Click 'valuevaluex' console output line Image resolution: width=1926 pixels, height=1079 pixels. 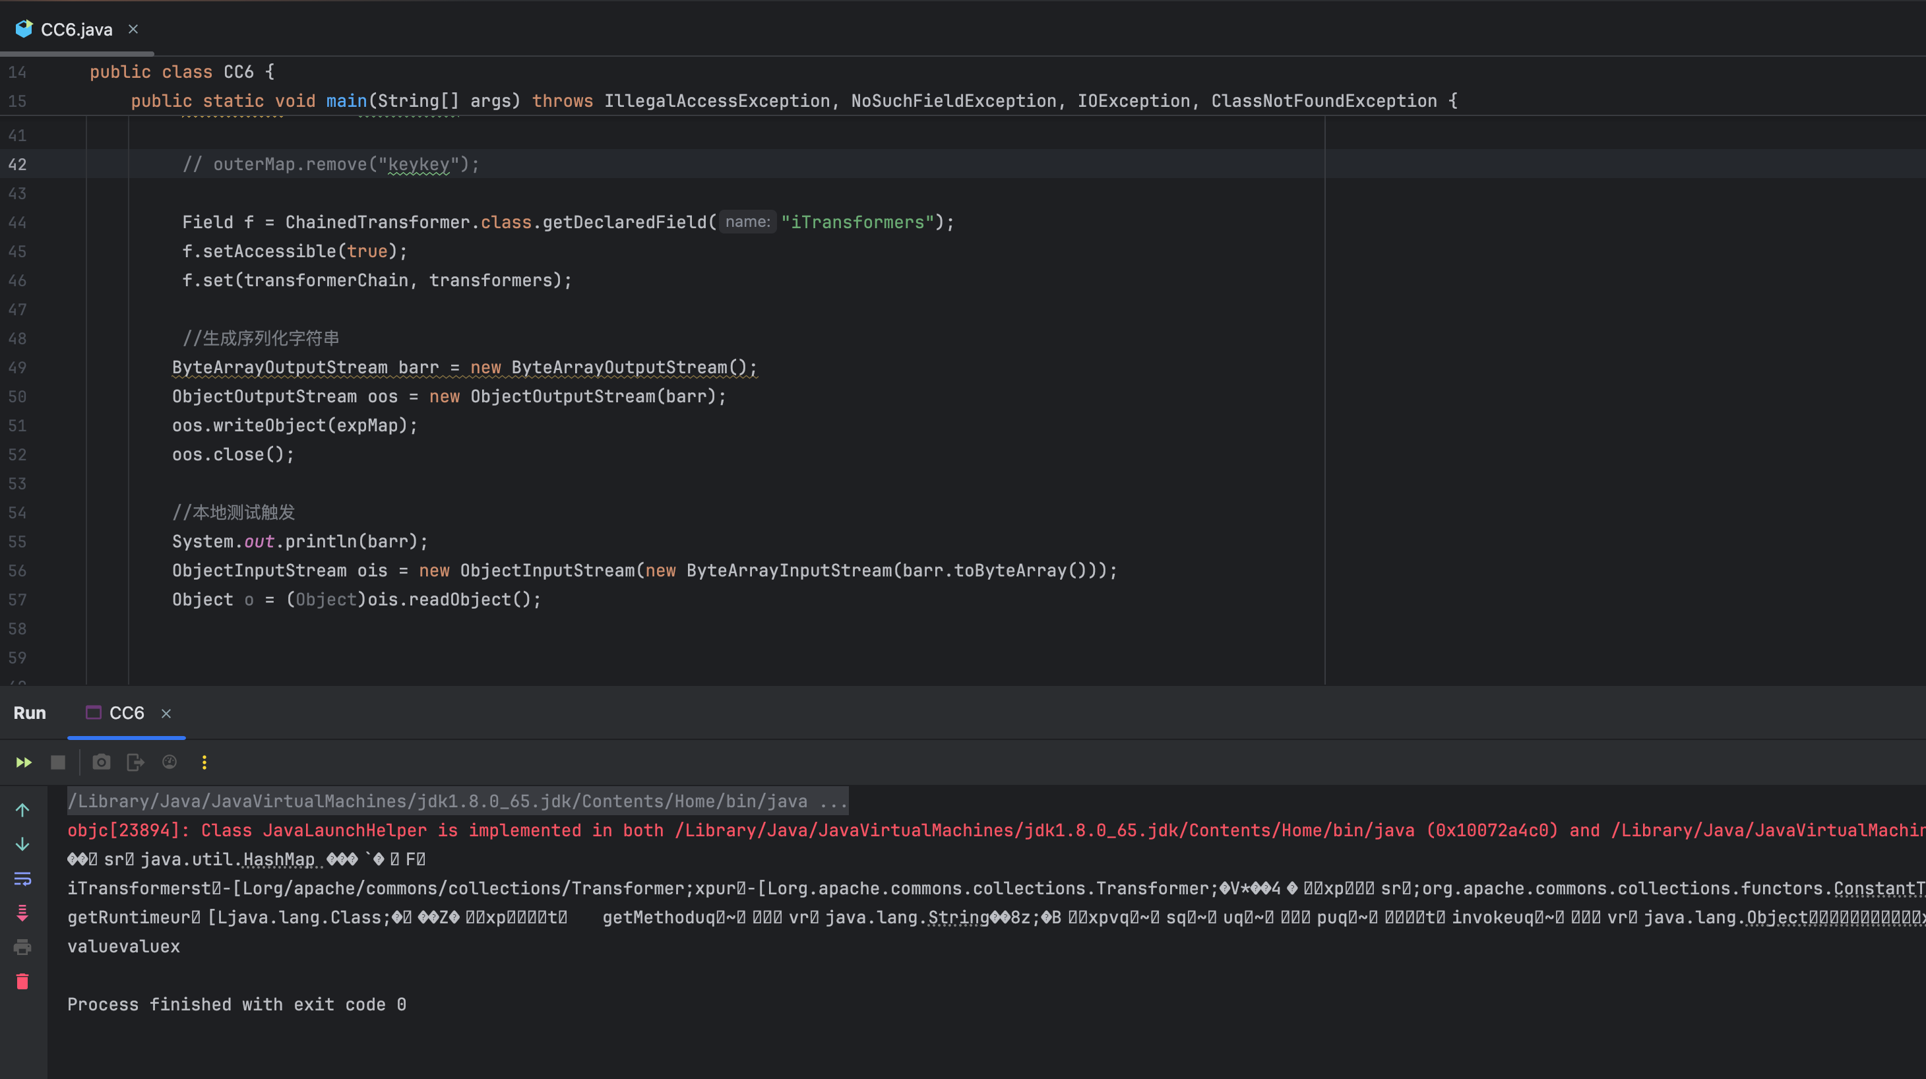tap(123, 946)
